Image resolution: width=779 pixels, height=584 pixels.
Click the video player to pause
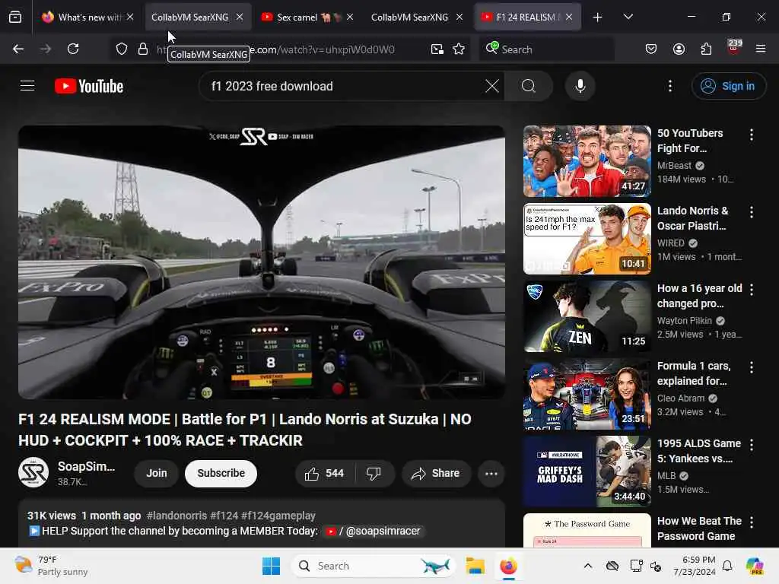[262, 262]
